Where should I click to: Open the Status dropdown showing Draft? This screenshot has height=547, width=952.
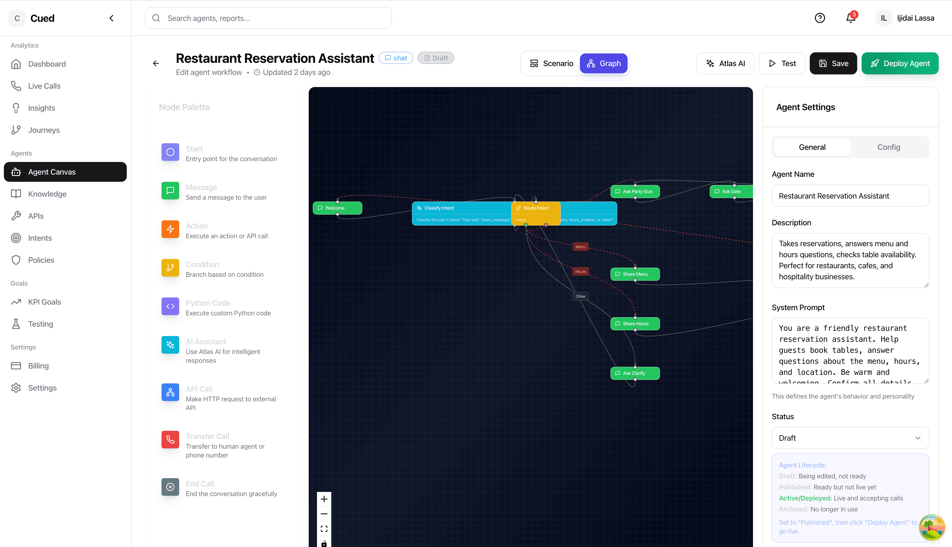point(850,438)
